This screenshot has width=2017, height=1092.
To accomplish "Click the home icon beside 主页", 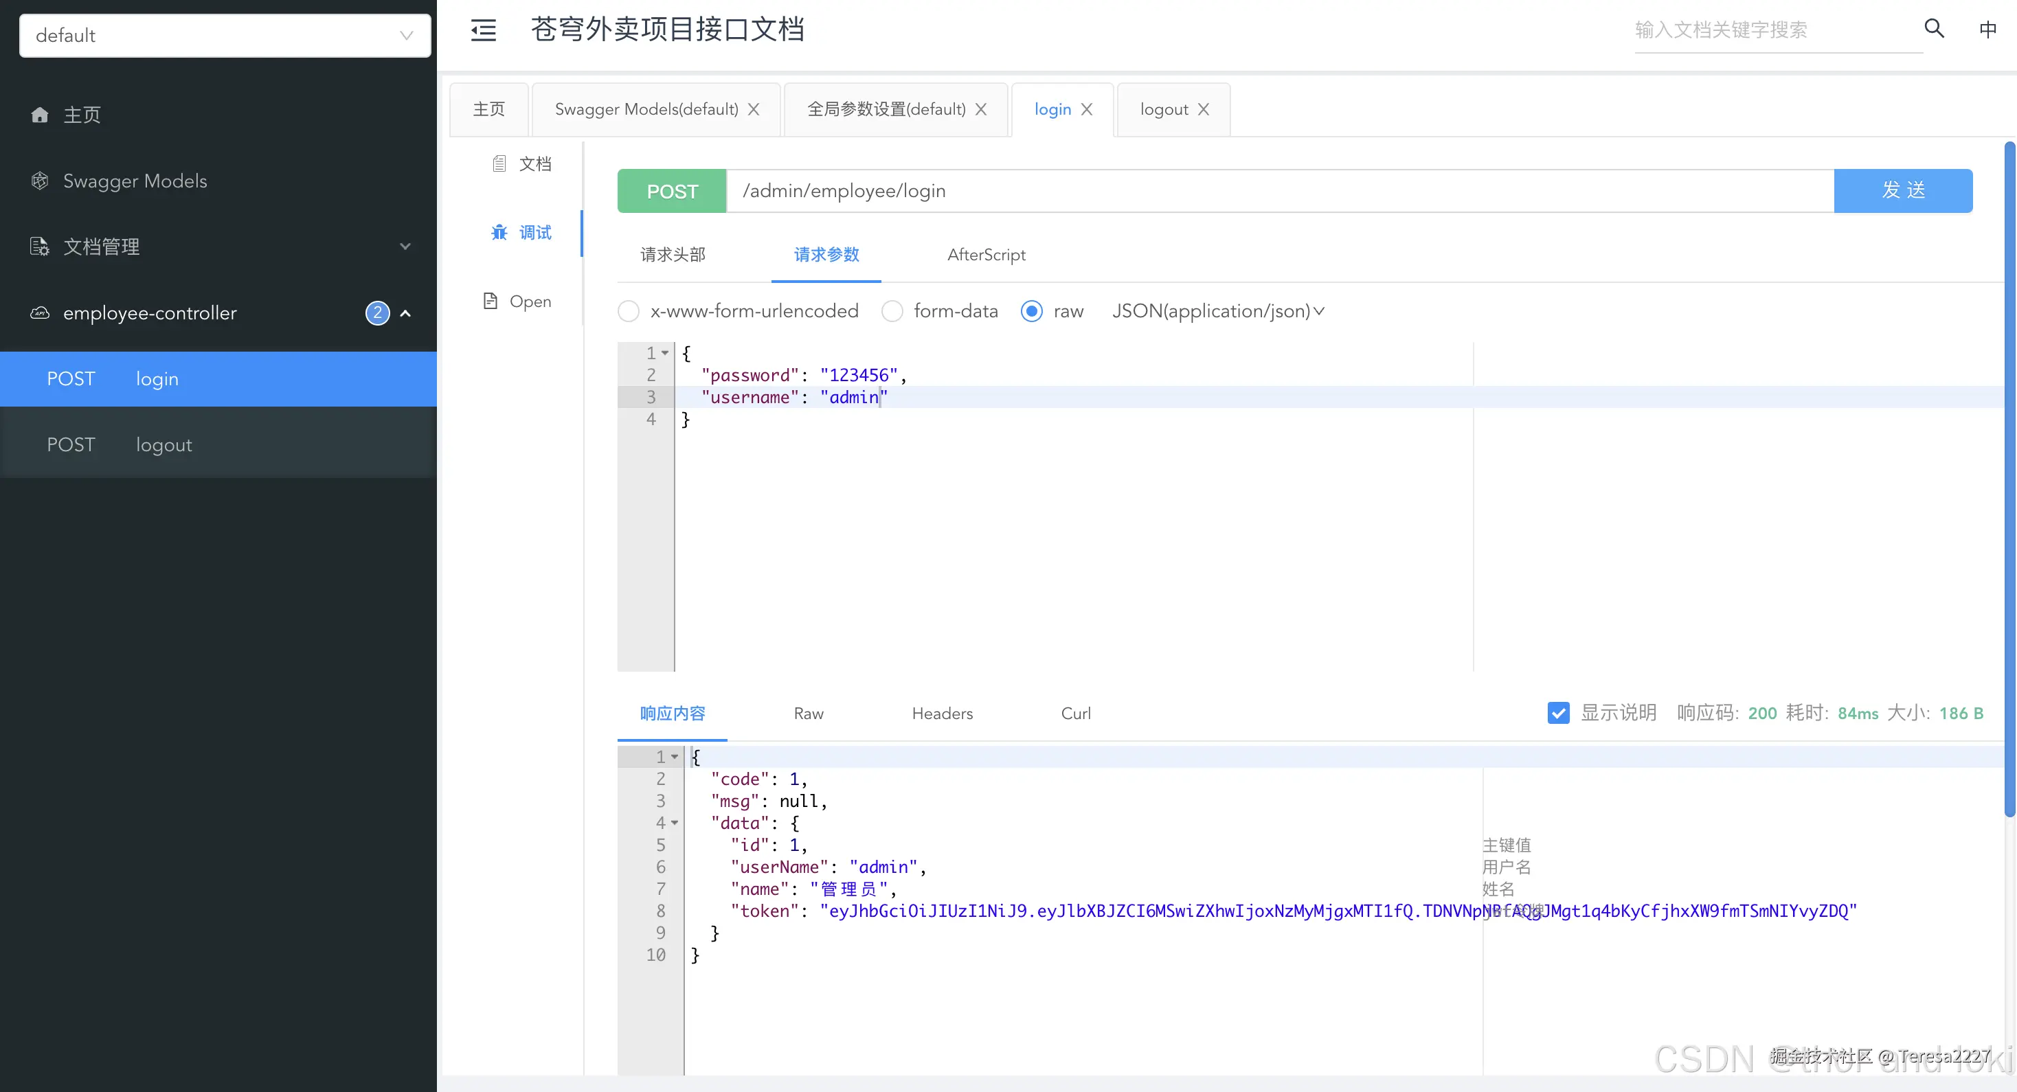I will (39, 115).
